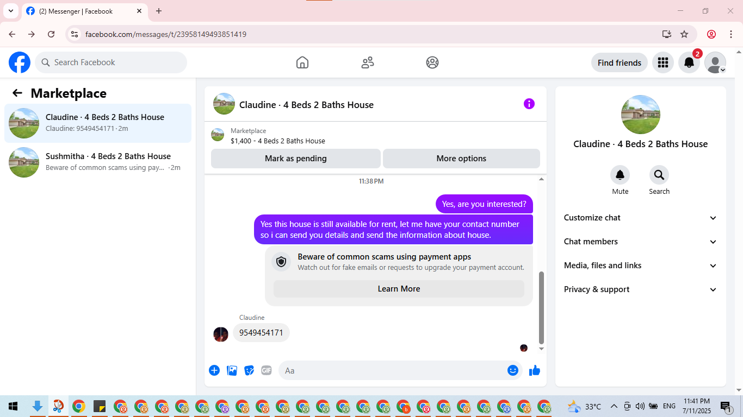Click the message 9549454171
743x417 pixels.
261,333
